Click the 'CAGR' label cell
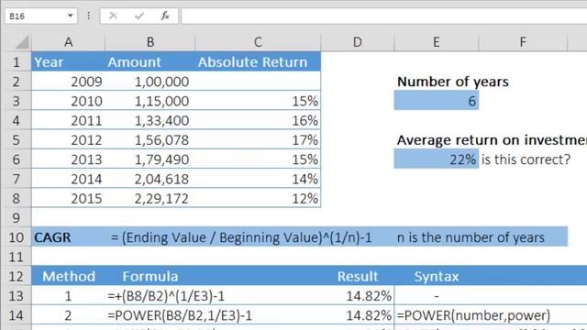Viewport: 587px width, 330px height. coord(68,237)
